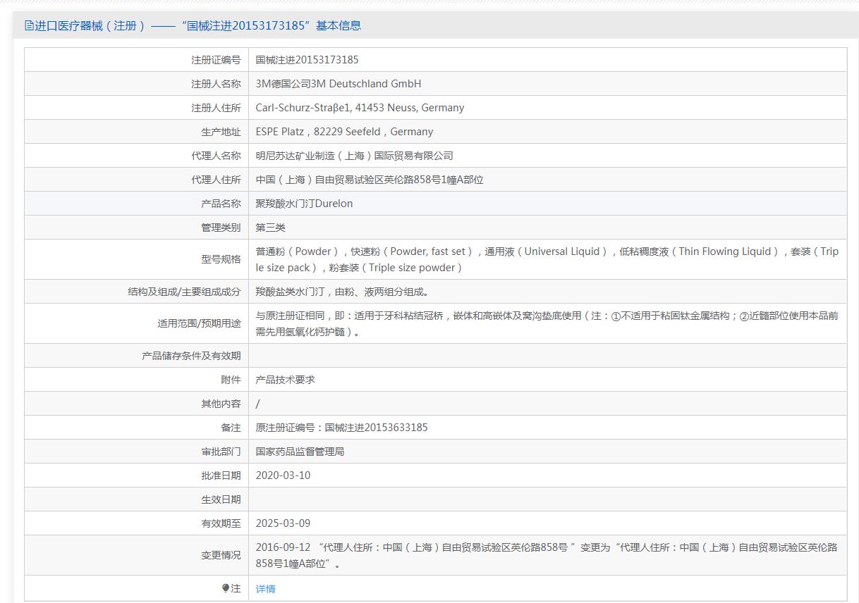
Task: Click the 其他内容 label
Action: (x=221, y=404)
